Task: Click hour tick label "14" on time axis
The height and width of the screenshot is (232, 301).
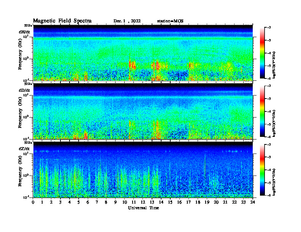Action: coord(161,202)
